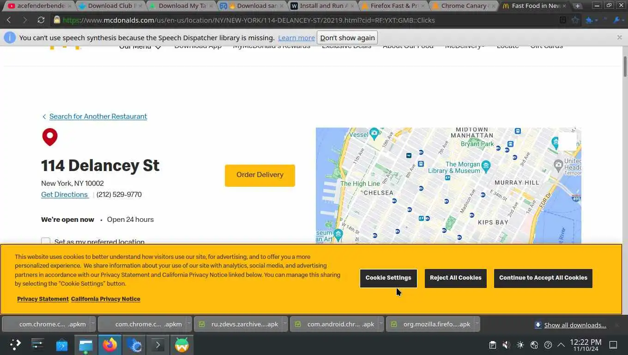Open dropdown for ru.zdevs.zarchive apk download
Screen dimensions: 628x355
tap(284, 324)
